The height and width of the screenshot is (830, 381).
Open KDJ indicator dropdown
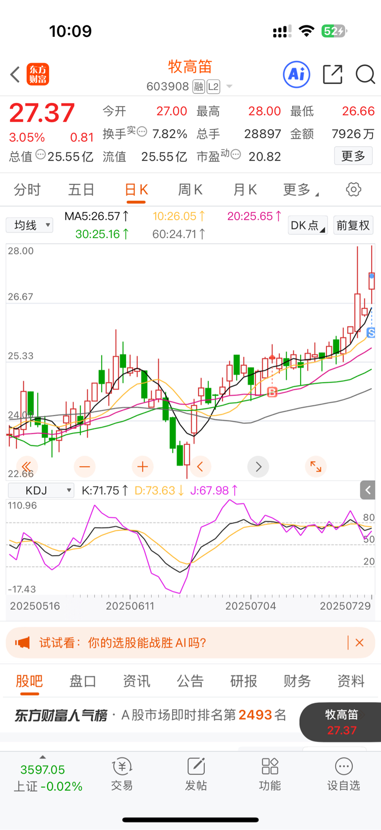(41, 491)
